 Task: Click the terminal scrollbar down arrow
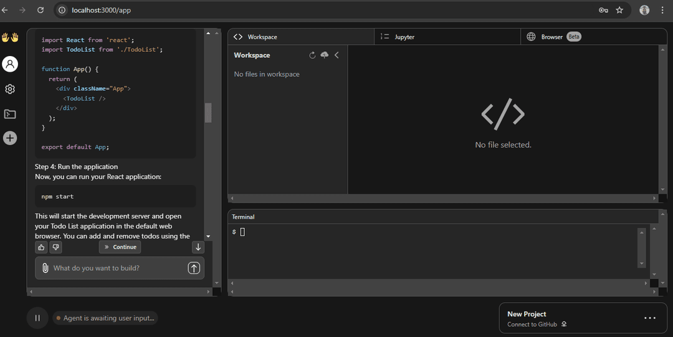pyautogui.click(x=642, y=263)
